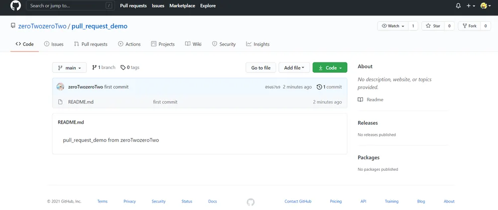The width and height of the screenshot is (498, 210).
Task: Click the fork count beside Fork
Action: (x=485, y=26)
